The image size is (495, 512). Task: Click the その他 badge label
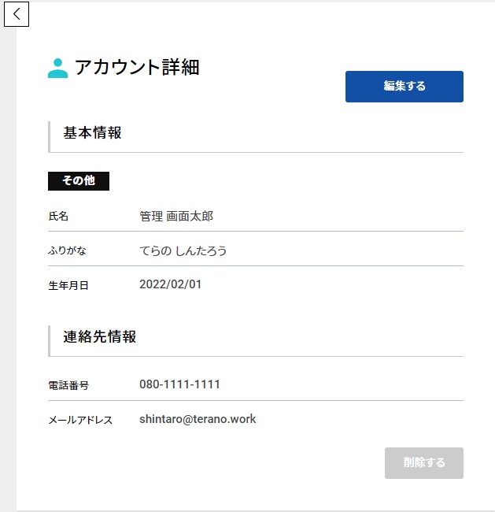[x=79, y=181]
